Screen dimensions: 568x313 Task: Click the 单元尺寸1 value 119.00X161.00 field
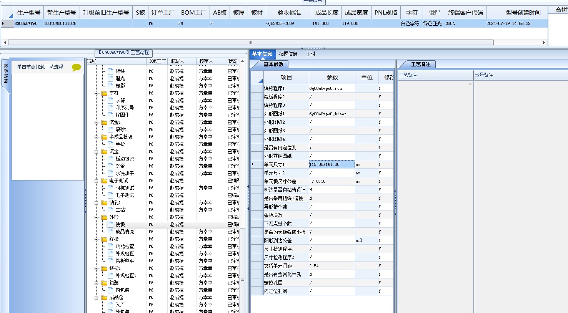(332, 164)
